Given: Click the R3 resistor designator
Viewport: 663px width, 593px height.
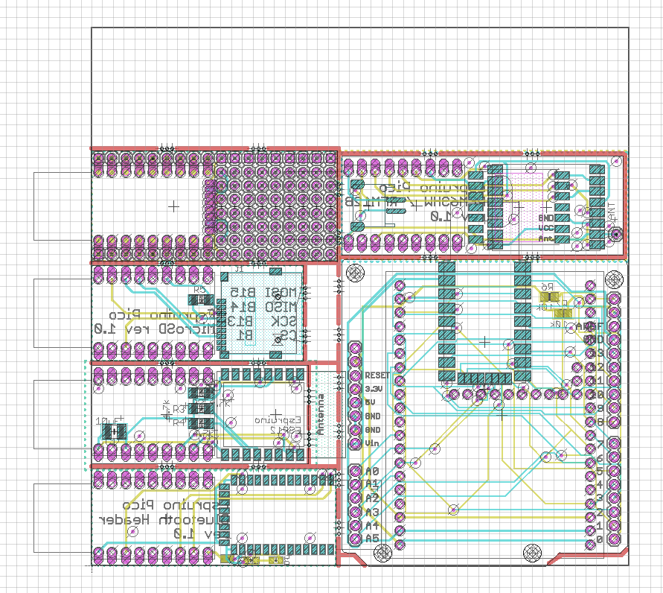Looking at the screenshot, I should coord(179,409).
